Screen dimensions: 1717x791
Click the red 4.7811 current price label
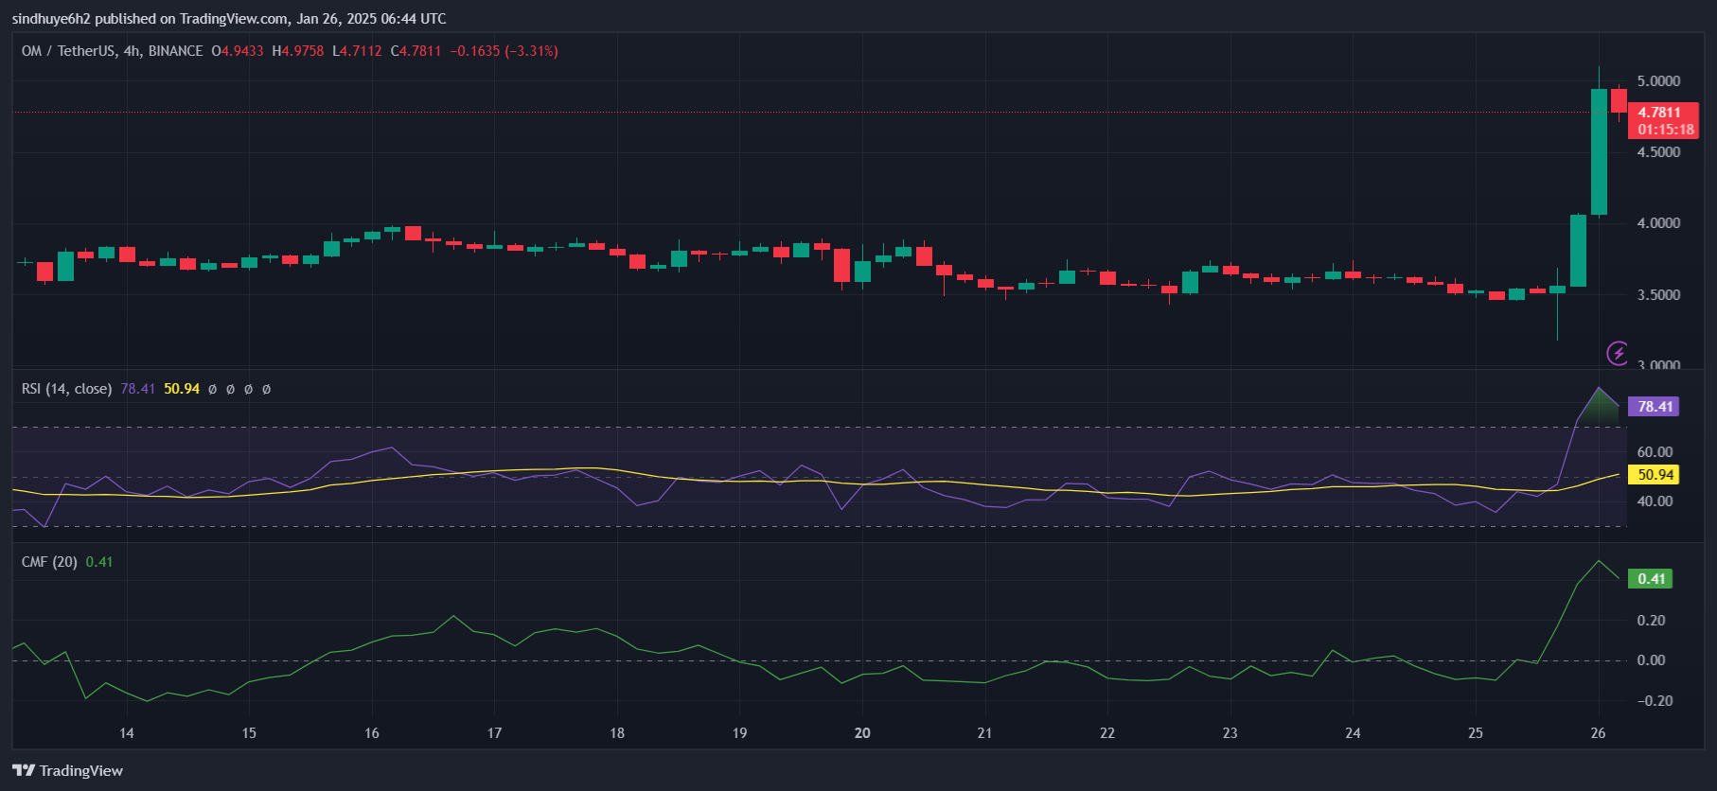pyautogui.click(x=1662, y=113)
